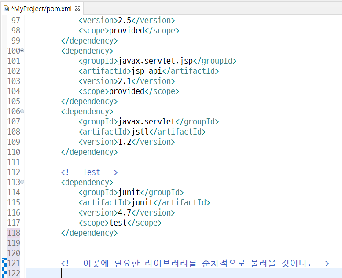Click on the version 2.1 value
This screenshot has height=278, width=342.
coord(124,81)
